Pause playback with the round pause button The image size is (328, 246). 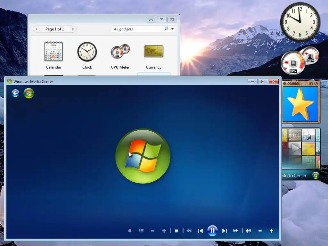pyautogui.click(x=212, y=231)
